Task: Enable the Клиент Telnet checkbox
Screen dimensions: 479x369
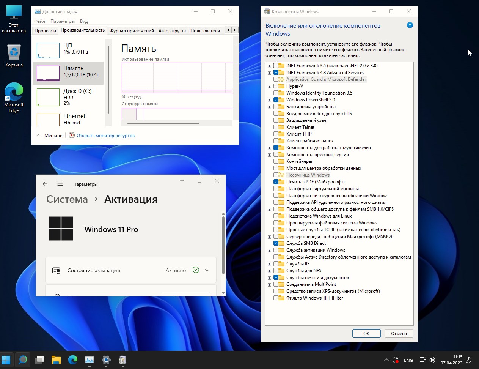Action: pyautogui.click(x=276, y=127)
